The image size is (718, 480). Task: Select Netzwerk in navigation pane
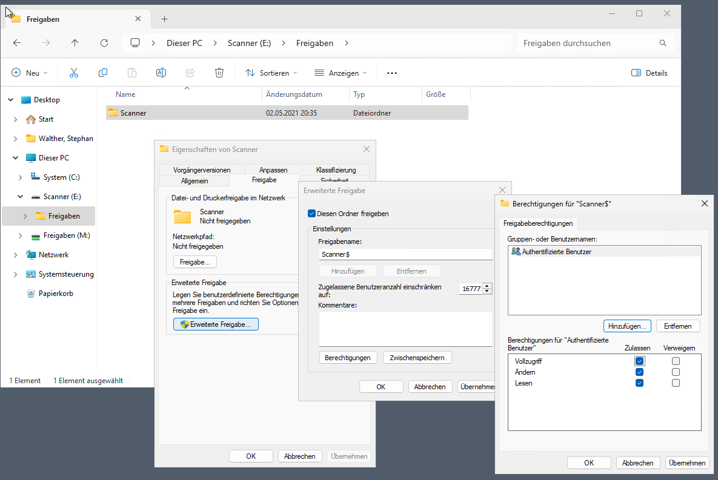pyautogui.click(x=53, y=254)
